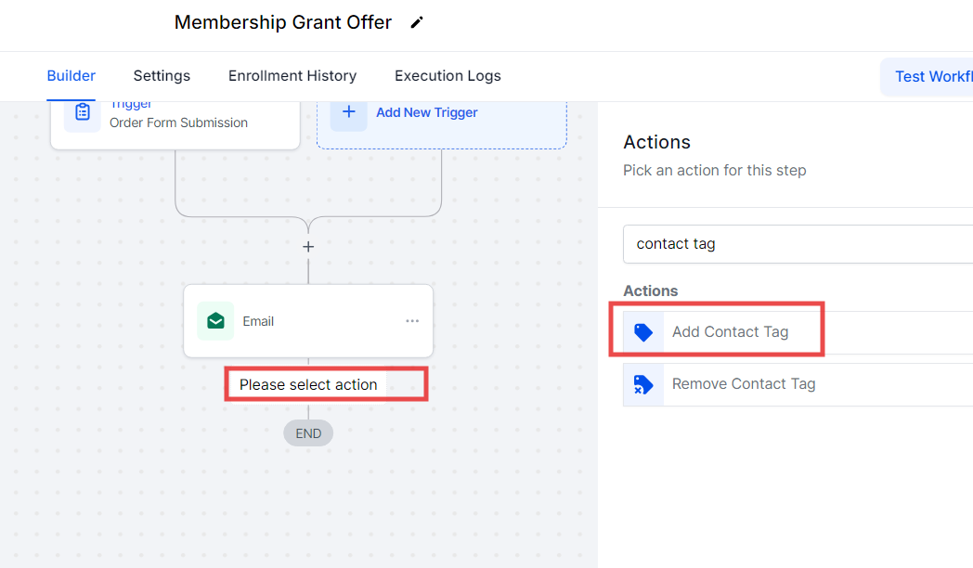Click the pencil icon to rename workflow

[417, 22]
